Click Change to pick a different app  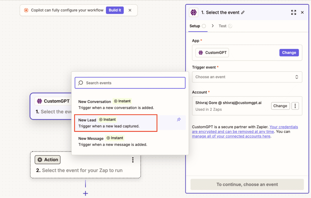click(289, 53)
